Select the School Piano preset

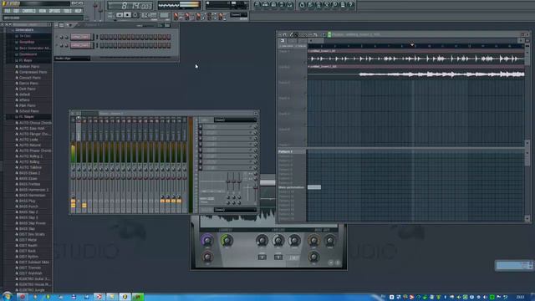[x=28, y=111]
